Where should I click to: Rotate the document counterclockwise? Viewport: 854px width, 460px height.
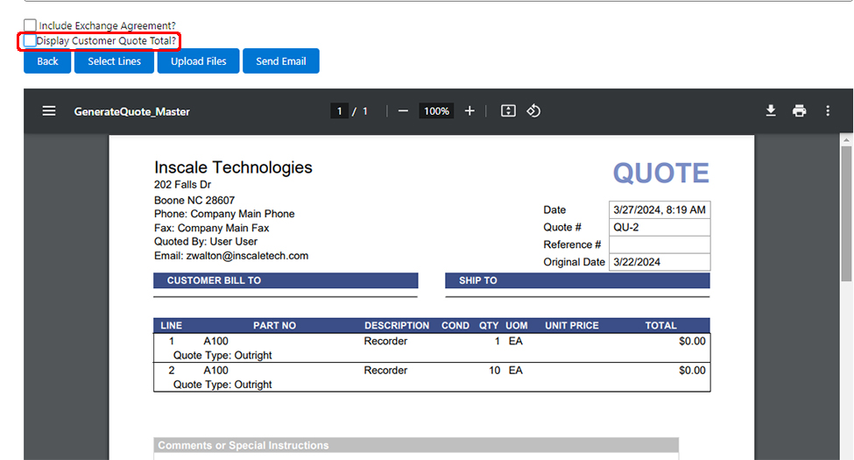[533, 111]
